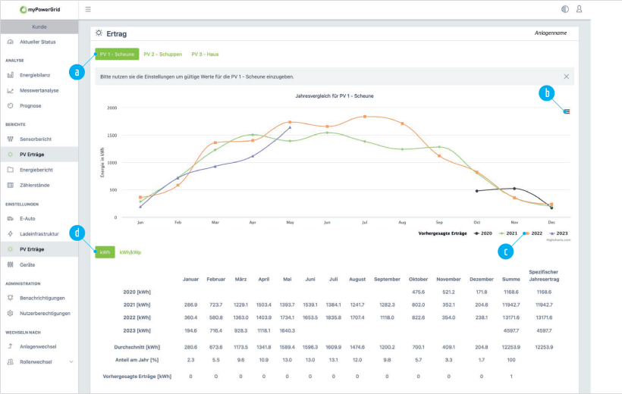Switch to PV 3 - Haus tab
This screenshot has width=622, height=394.
coord(205,55)
